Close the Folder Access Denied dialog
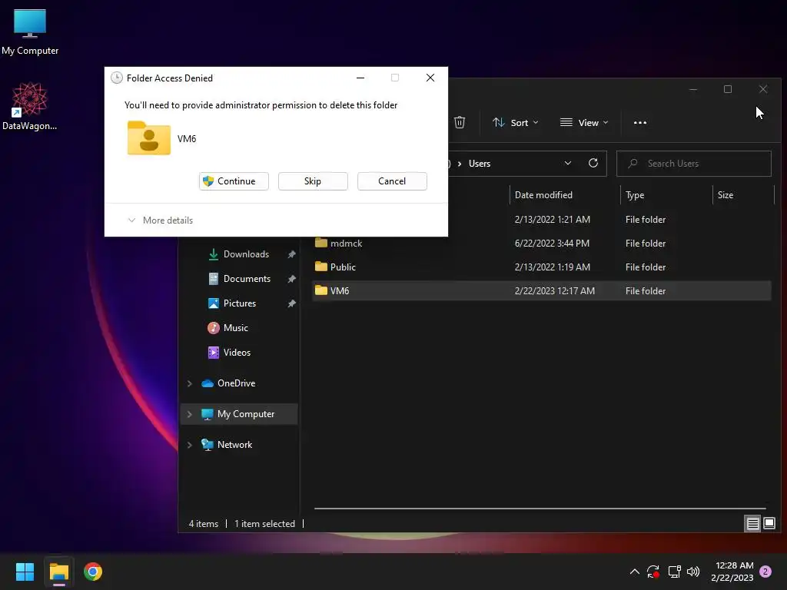 tap(430, 78)
